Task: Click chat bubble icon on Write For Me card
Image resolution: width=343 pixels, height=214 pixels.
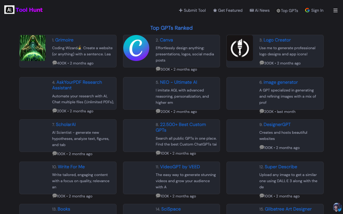Action: [55, 196]
